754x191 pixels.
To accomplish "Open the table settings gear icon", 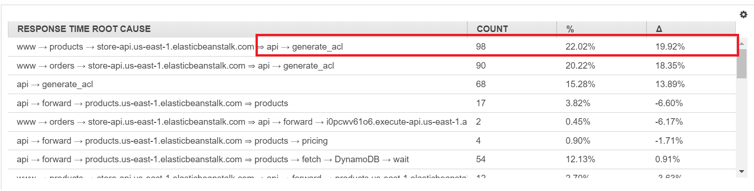I will coord(743,15).
